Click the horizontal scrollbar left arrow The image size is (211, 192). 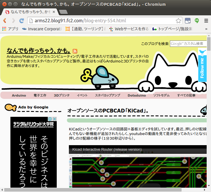tap(2, 190)
